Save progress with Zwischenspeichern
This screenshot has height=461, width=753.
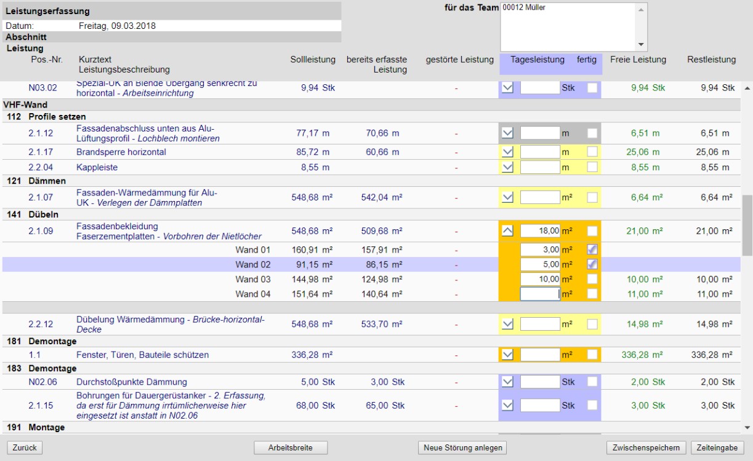(x=646, y=447)
